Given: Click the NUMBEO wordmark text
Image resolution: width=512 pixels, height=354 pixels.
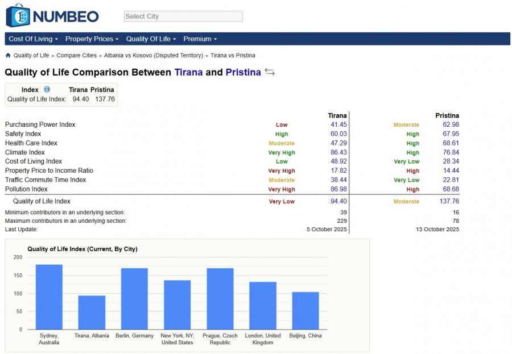Looking at the screenshot, I should click(65, 16).
